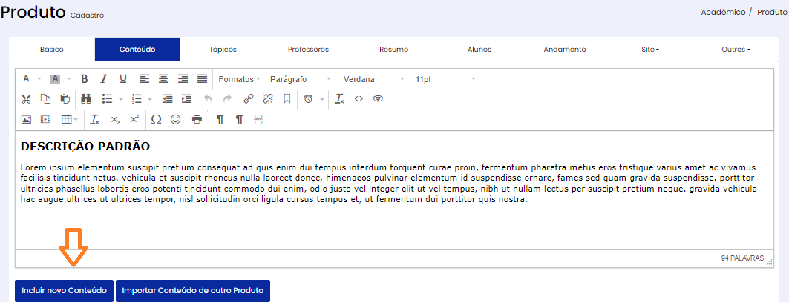The height and width of the screenshot is (302, 789).
Task: Expand bullet list style options arrow
Action: 121,99
